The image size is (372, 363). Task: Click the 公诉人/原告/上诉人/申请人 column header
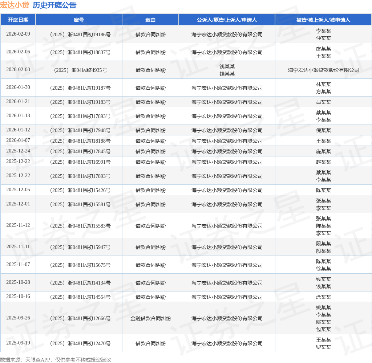227,20
